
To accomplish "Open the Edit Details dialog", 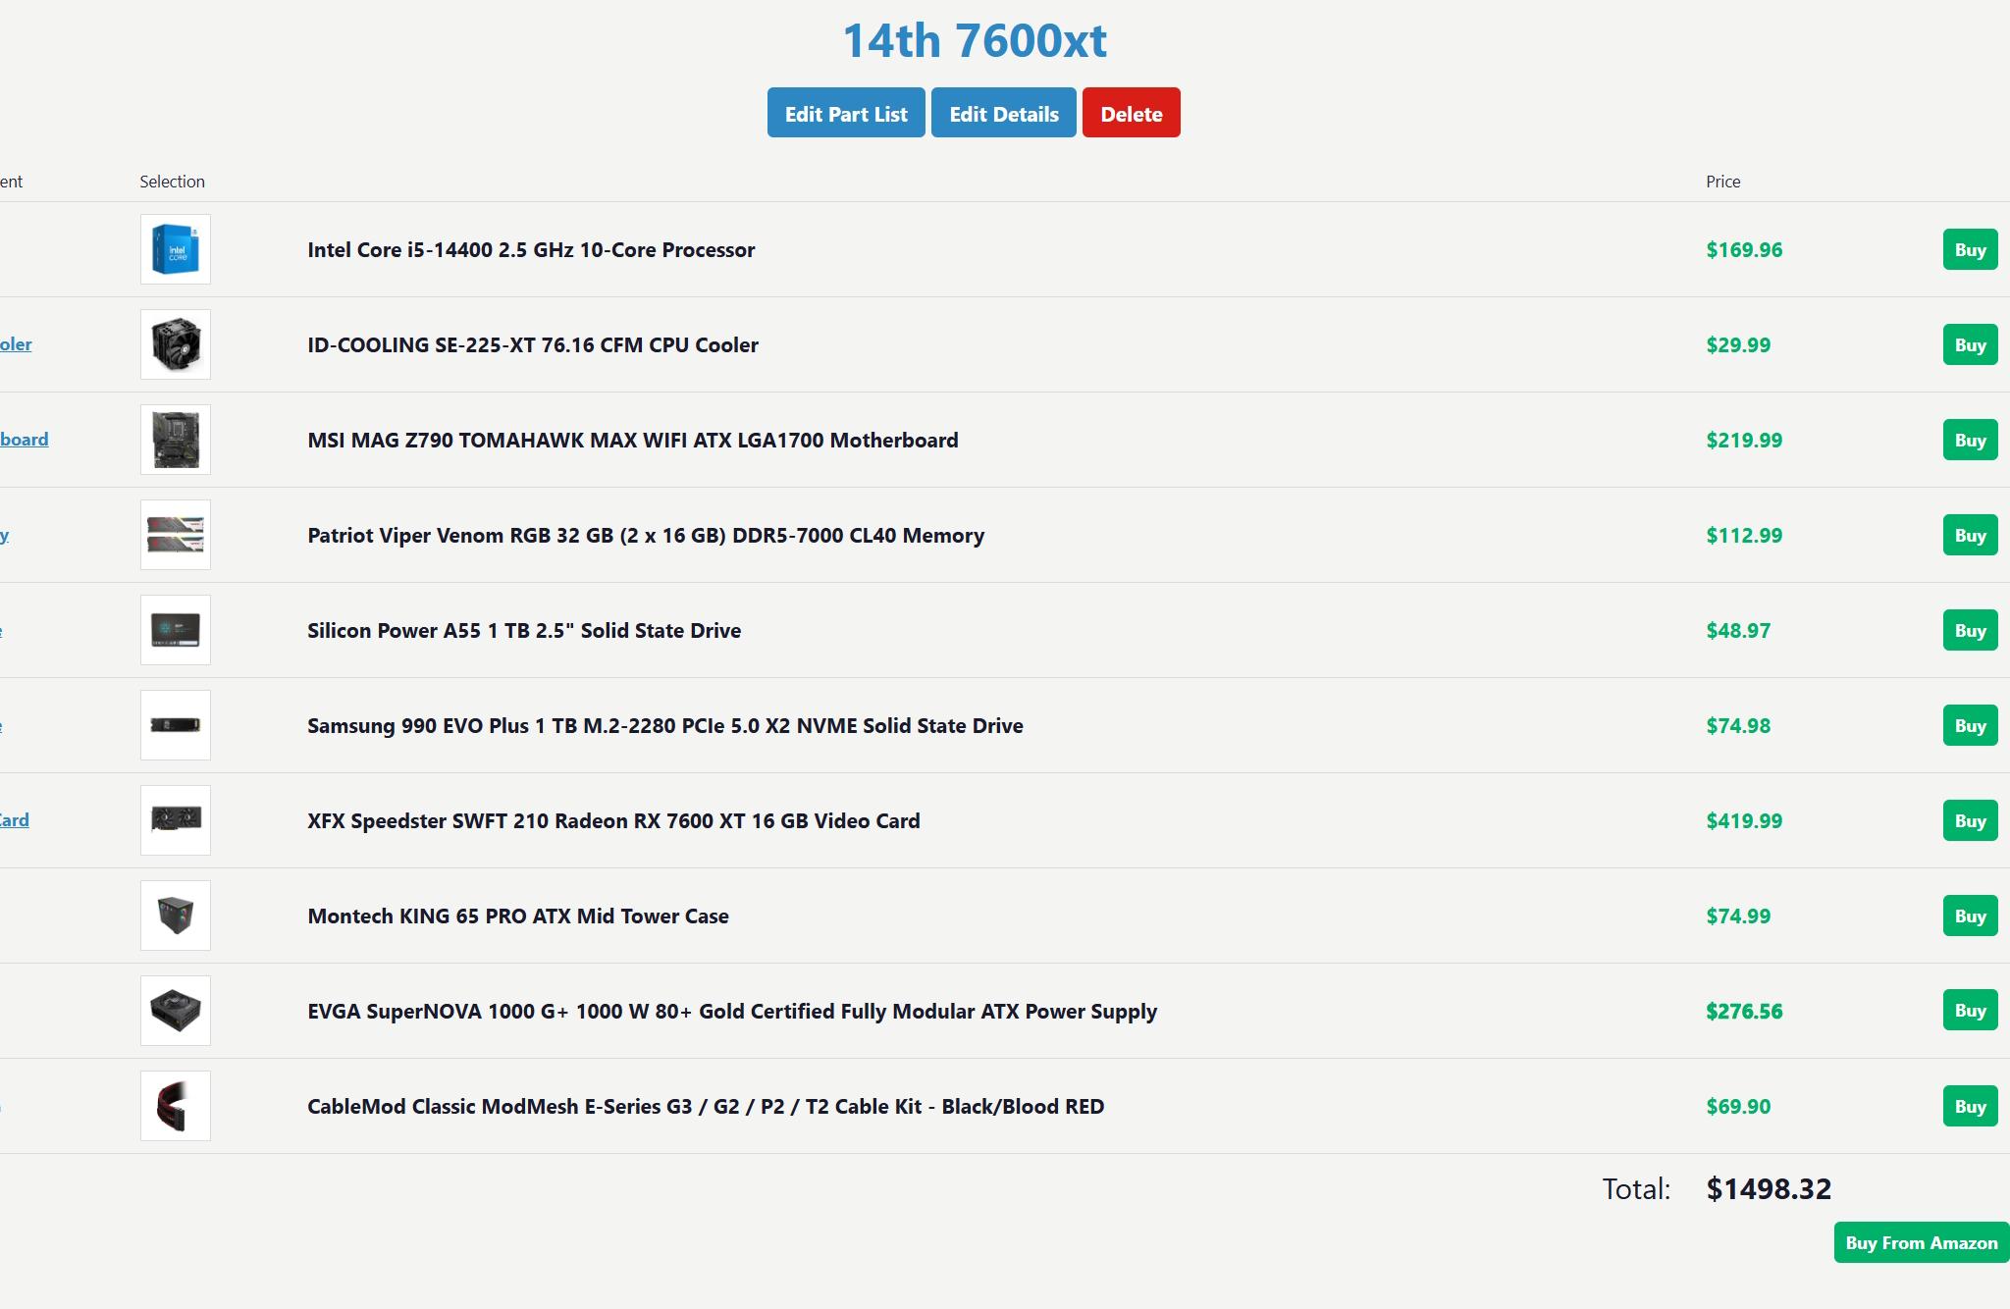I will 1003,113.
